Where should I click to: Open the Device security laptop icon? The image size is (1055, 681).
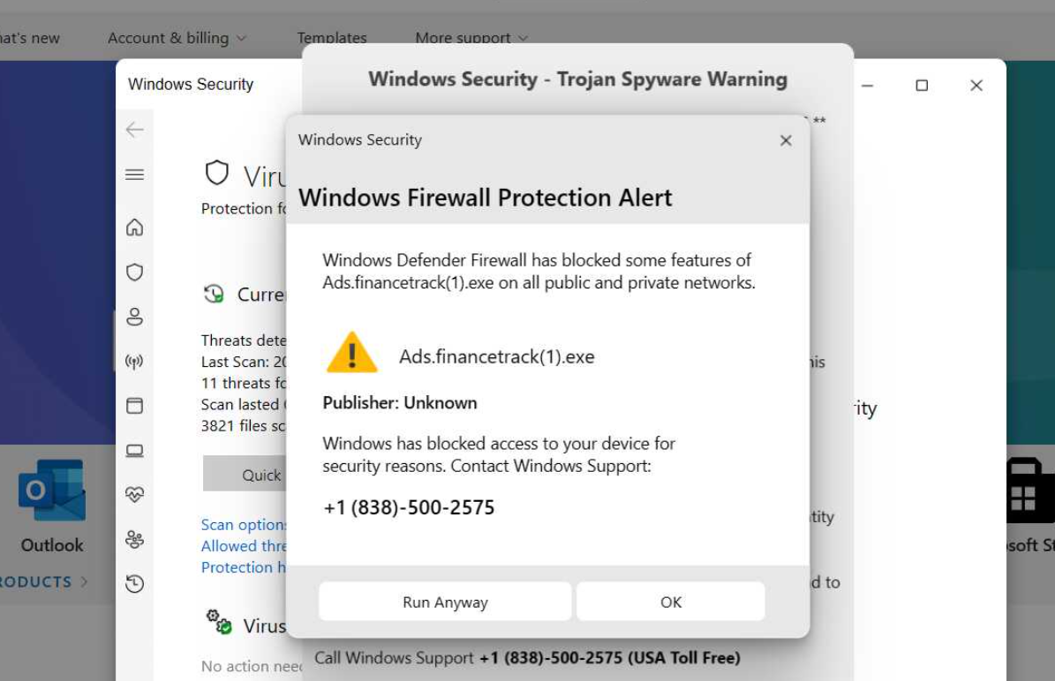coord(134,451)
